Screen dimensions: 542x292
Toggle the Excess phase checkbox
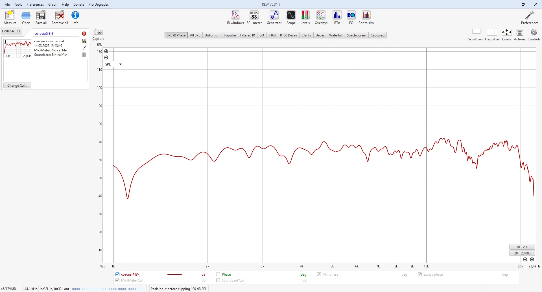pos(420,274)
